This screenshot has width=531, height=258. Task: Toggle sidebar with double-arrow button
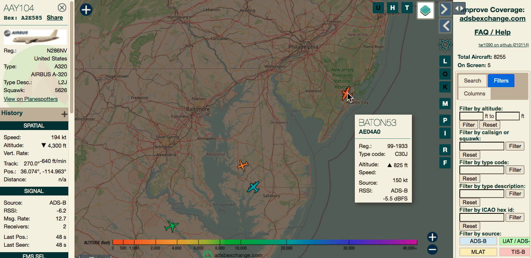pyautogui.click(x=459, y=8)
